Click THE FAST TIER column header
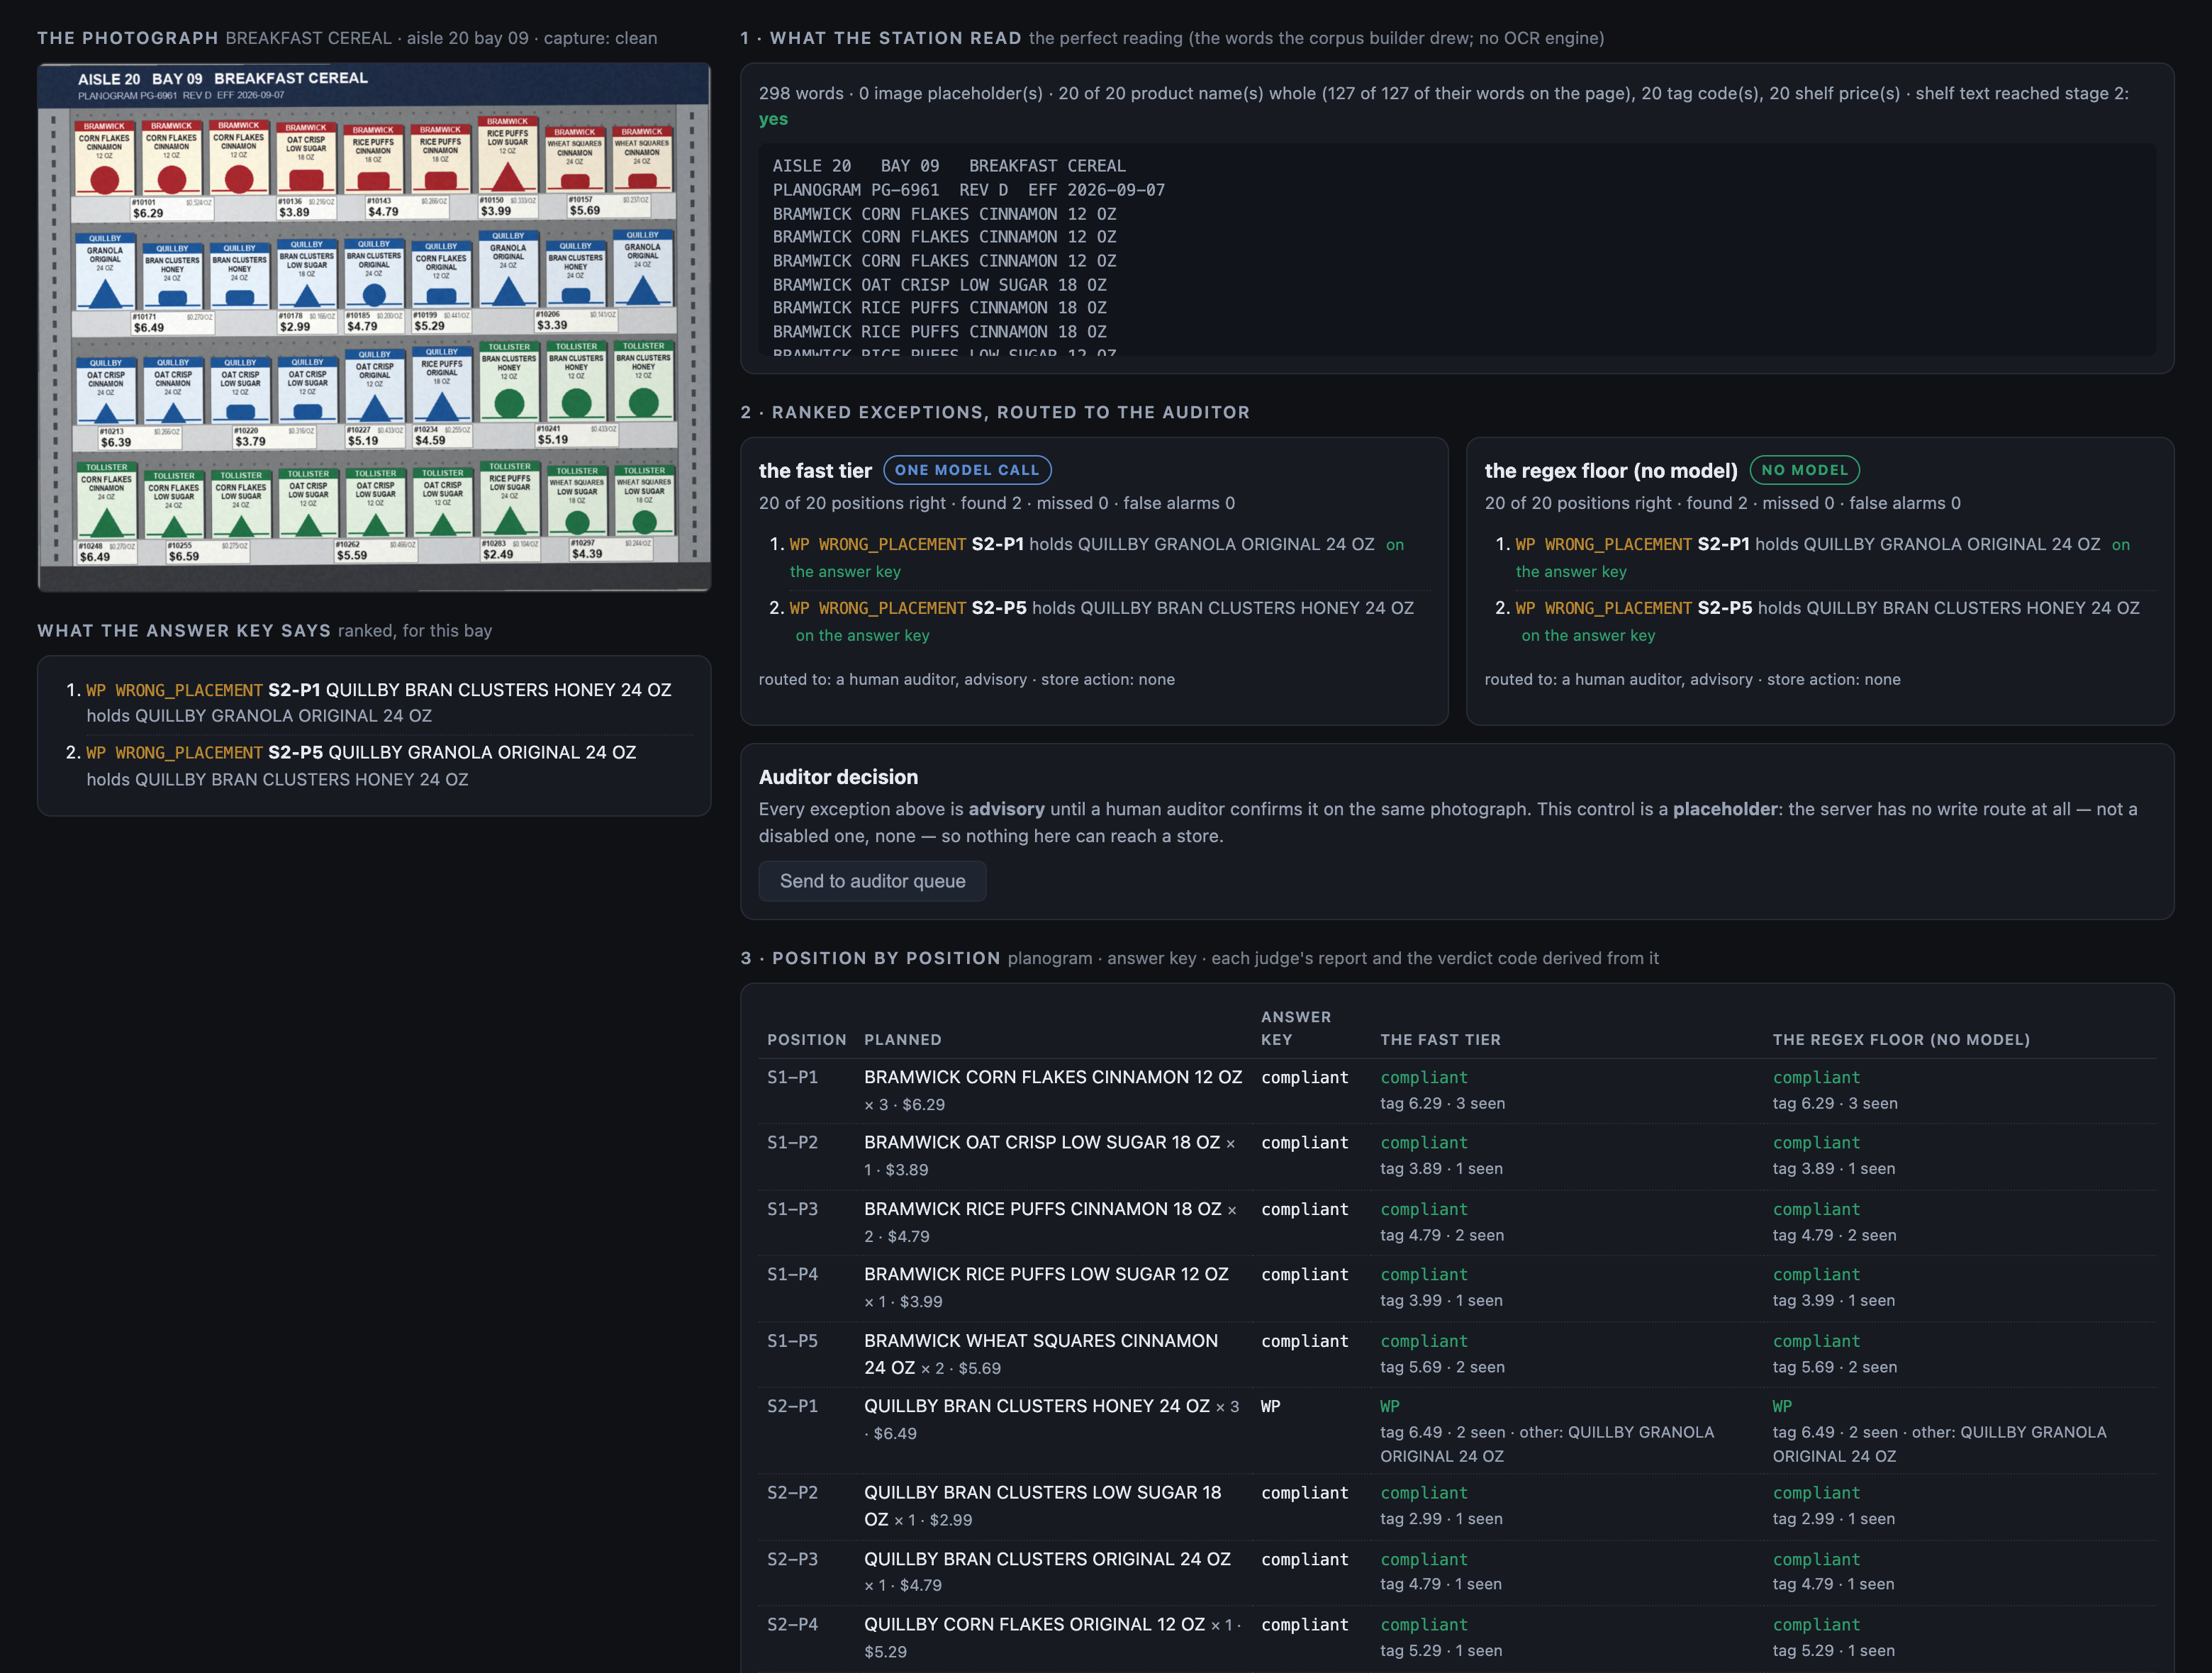The width and height of the screenshot is (2212, 1673). coord(1440,1040)
